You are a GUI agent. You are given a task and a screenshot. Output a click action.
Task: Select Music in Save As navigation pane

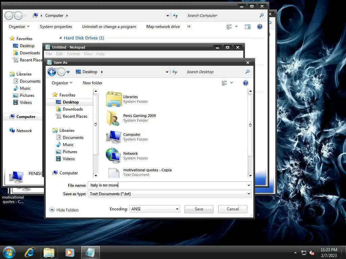(68, 145)
